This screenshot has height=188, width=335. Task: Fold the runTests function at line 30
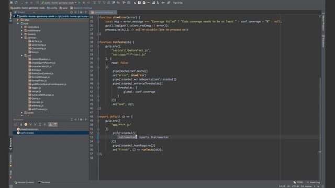[x=98, y=42]
